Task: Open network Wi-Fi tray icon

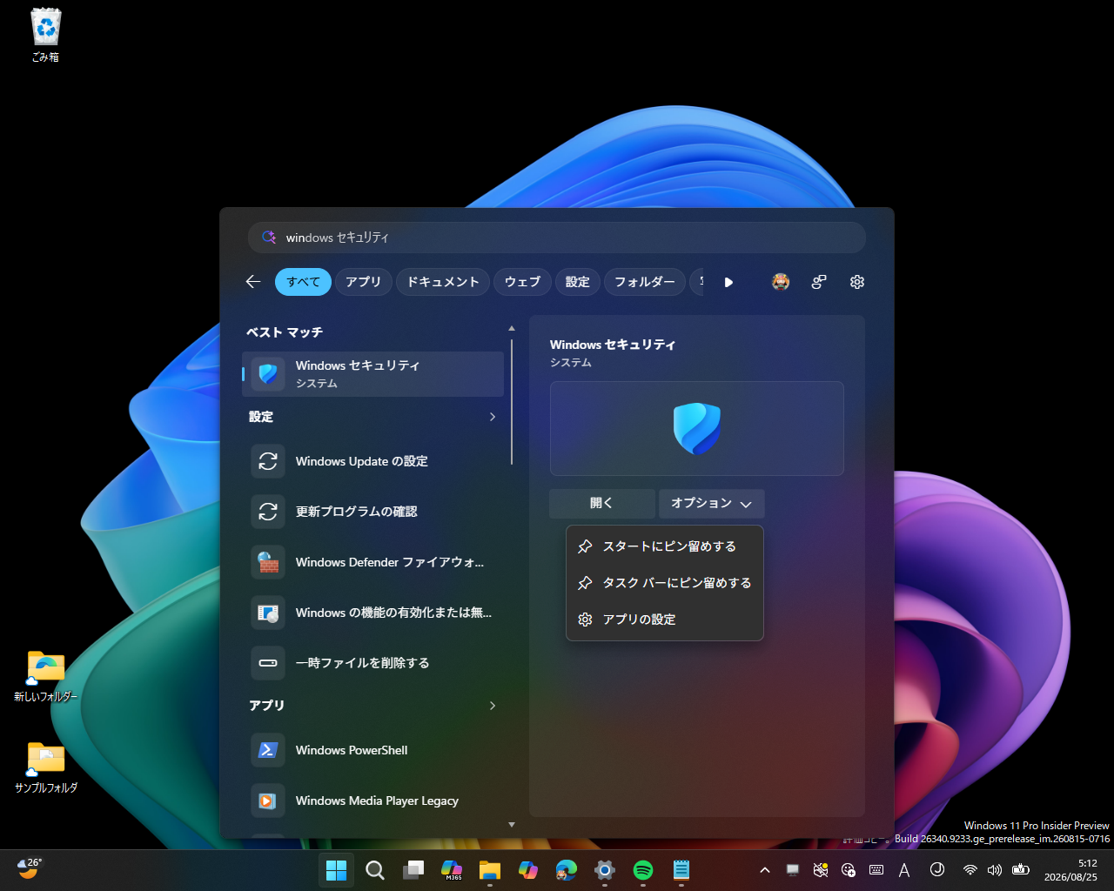Action: (x=970, y=870)
